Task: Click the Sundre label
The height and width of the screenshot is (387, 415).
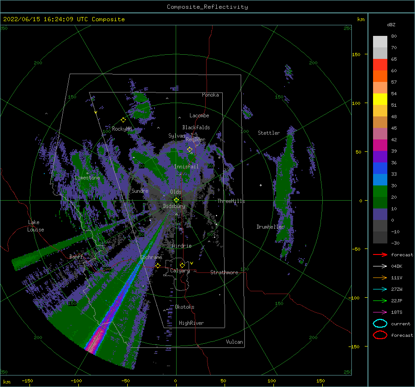Action: coord(140,191)
